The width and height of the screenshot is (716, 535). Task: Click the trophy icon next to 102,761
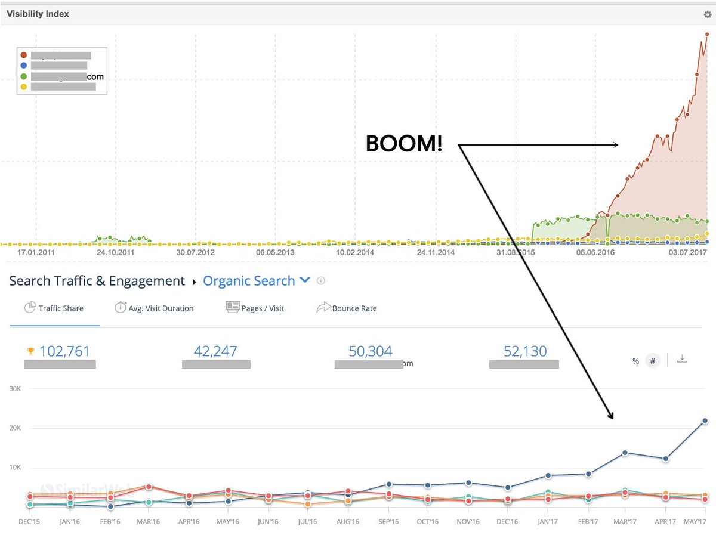(x=30, y=351)
